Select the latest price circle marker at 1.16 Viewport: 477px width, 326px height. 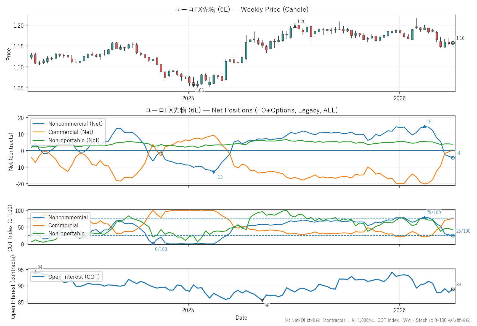click(x=453, y=43)
